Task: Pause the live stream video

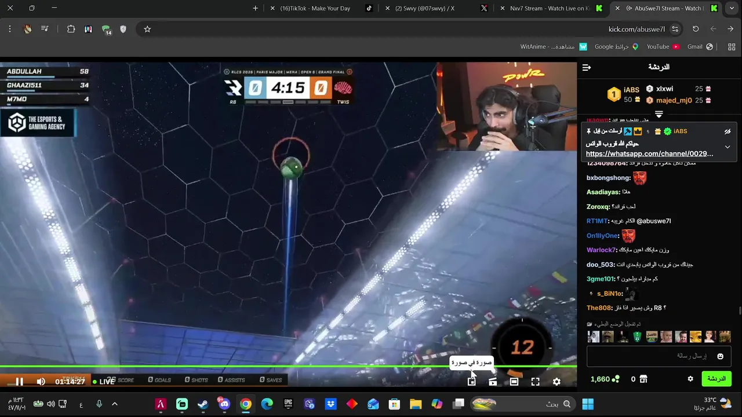Action: pyautogui.click(x=19, y=381)
